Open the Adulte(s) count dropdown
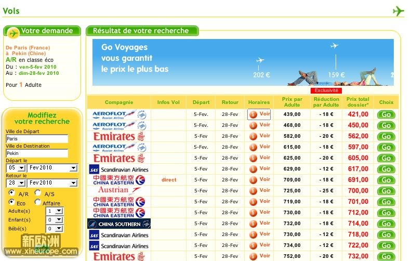Viewport: 413px width, 261px height. pyautogui.click(x=55, y=211)
